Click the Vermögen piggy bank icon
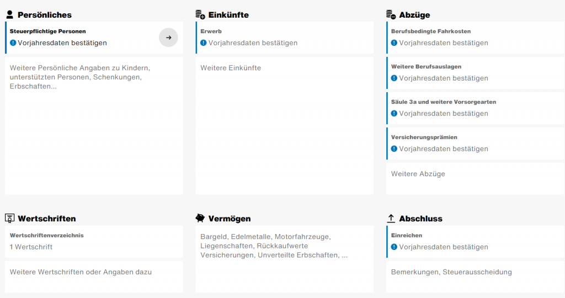 click(x=200, y=218)
